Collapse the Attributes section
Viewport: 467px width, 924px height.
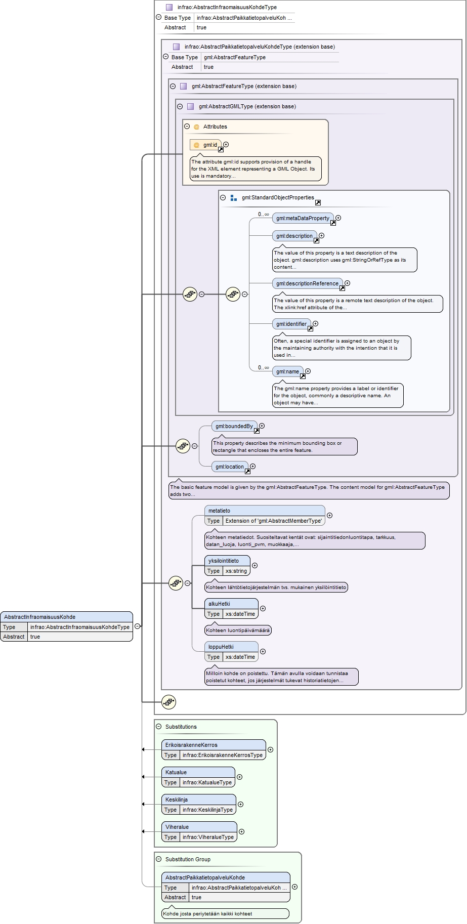(187, 127)
